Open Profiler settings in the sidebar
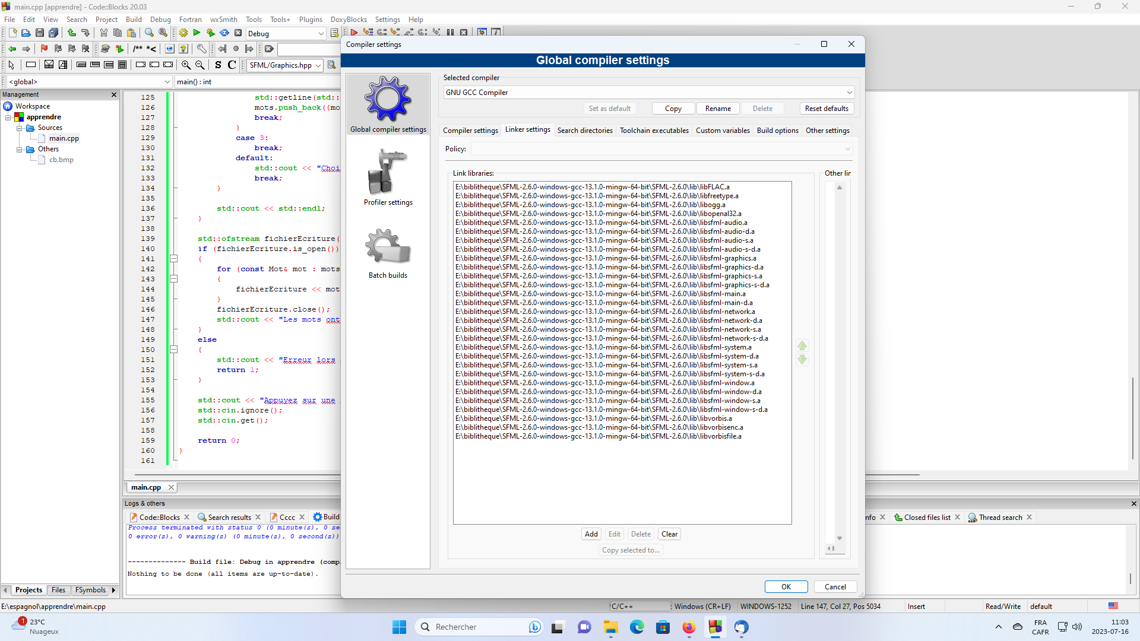 (x=388, y=177)
